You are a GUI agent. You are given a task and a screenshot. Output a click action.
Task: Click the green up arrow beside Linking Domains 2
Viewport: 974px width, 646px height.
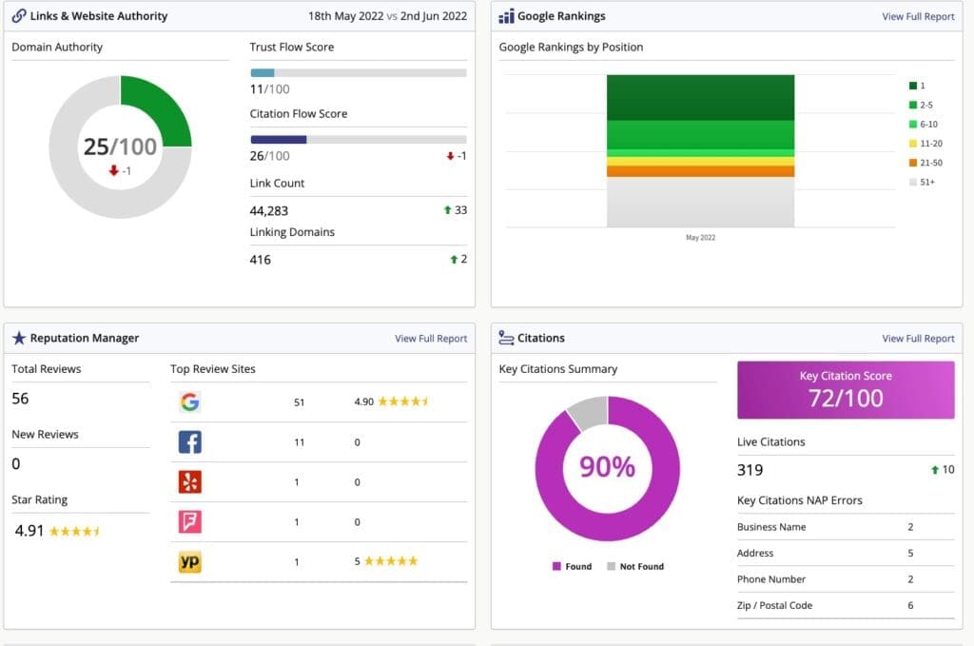point(454,259)
